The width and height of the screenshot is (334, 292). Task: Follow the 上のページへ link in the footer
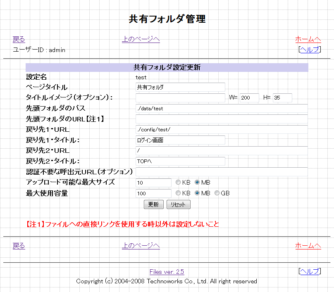(141, 246)
